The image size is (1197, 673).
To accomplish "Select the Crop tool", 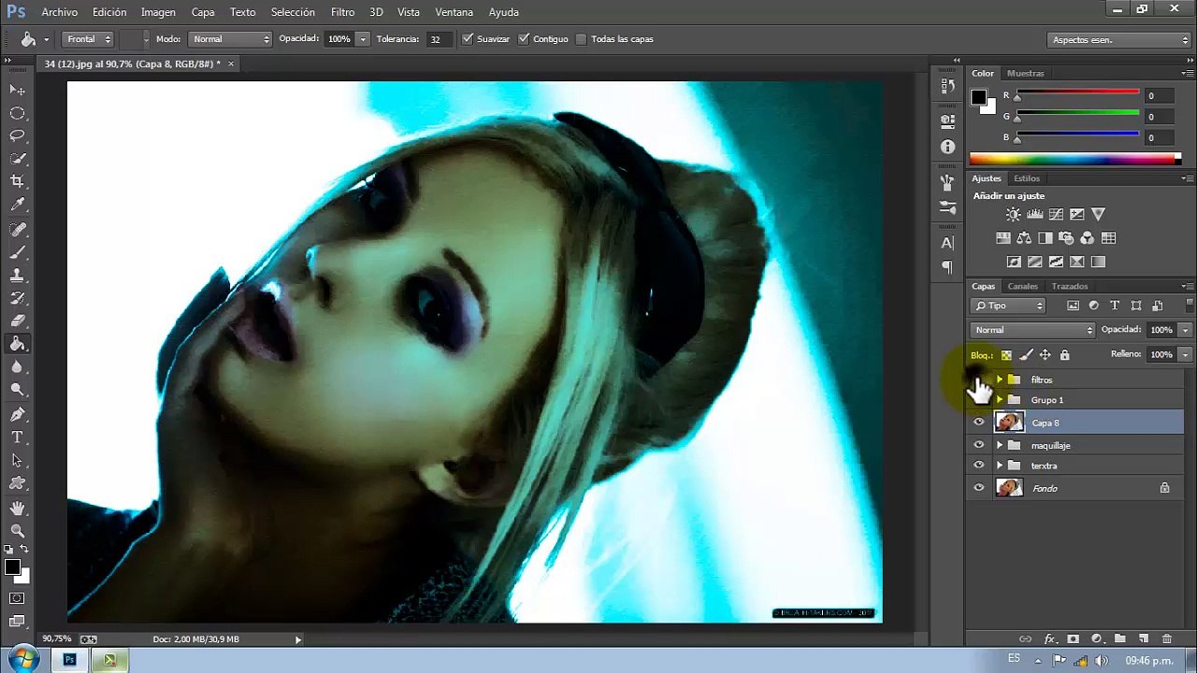I will coord(17,181).
